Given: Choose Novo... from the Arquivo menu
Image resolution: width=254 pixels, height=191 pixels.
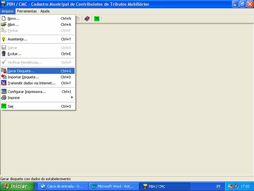Looking at the screenshot, I should pyautogui.click(x=38, y=18).
